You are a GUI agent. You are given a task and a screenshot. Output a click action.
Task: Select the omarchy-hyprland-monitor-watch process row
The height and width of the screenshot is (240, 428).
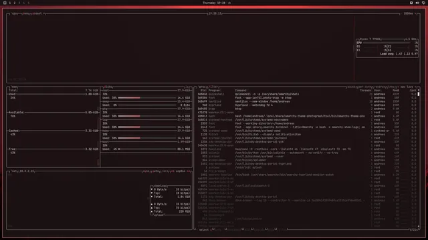(x=307, y=175)
